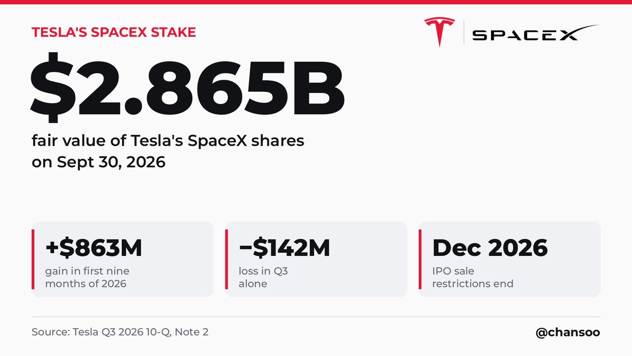Click the −$142M loss card
The width and height of the screenshot is (632, 356).
point(316,259)
